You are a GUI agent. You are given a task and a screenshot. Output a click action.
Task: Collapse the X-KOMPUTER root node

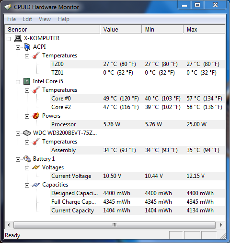9,39
